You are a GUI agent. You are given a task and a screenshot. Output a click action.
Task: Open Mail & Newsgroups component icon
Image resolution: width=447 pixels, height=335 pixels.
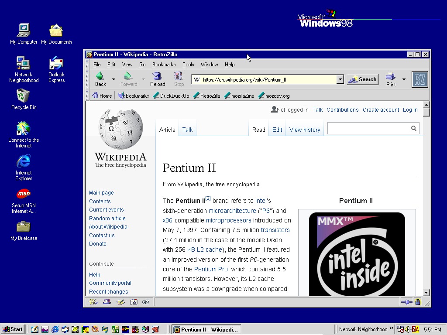point(107,301)
